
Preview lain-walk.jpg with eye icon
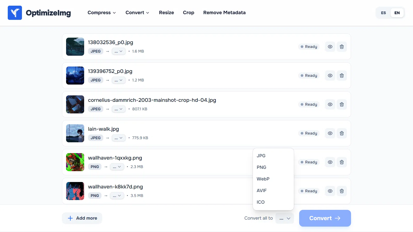tap(330, 133)
